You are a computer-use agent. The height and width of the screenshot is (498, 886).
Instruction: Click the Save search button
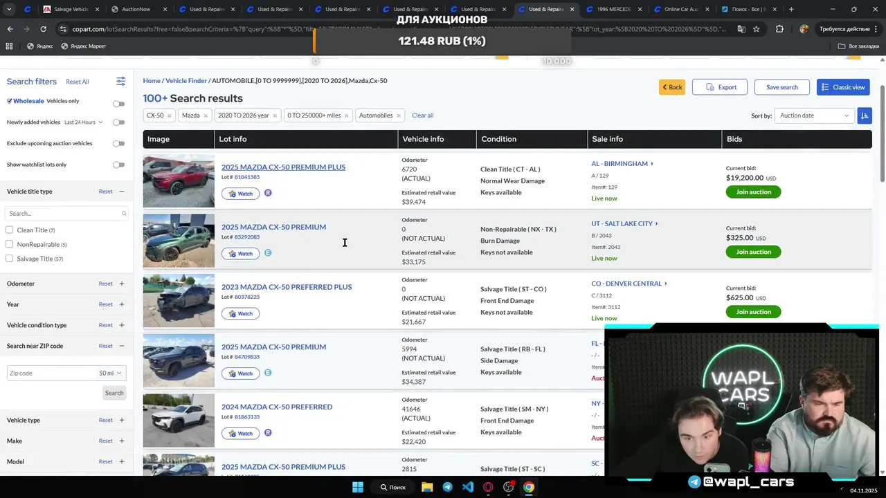781,87
